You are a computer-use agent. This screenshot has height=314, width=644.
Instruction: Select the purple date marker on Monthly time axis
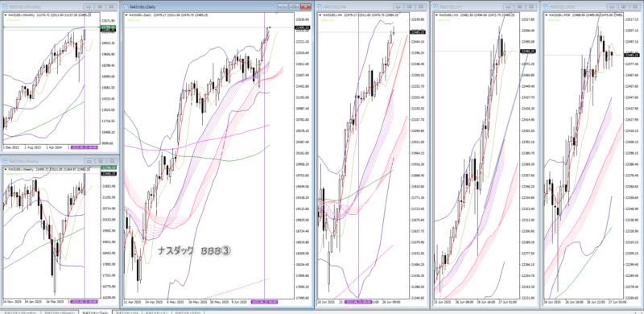tap(85, 147)
